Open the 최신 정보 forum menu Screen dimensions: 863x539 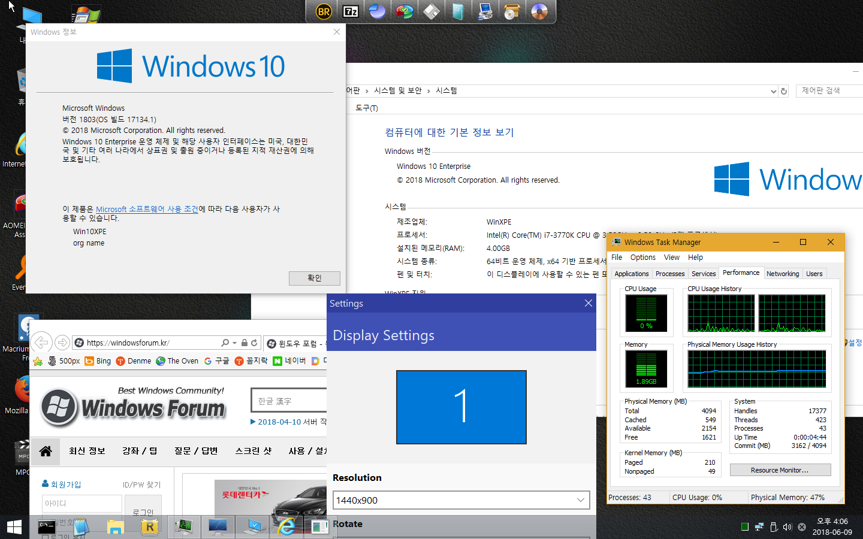click(x=87, y=451)
